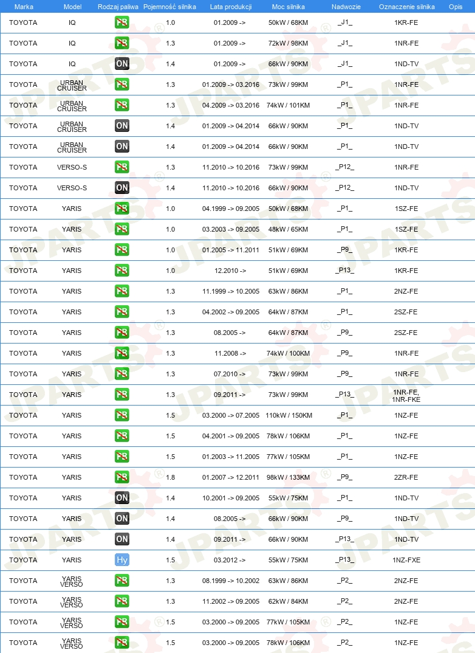Select the 1NZ-FXE engine code cell
Screen dimensions: 475x653
pos(406,560)
